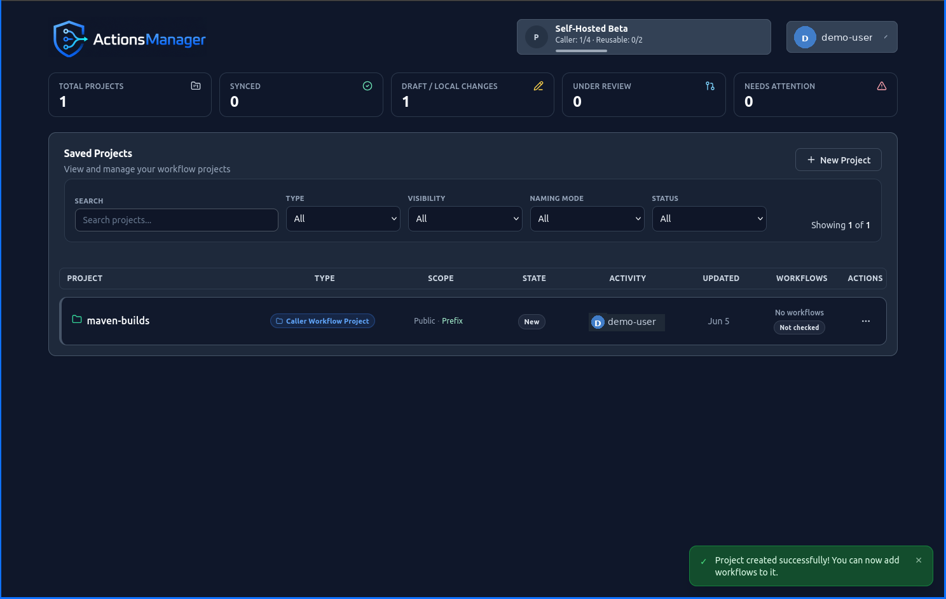
Task: Open the Visibility filter dropdown
Action: pyautogui.click(x=465, y=219)
